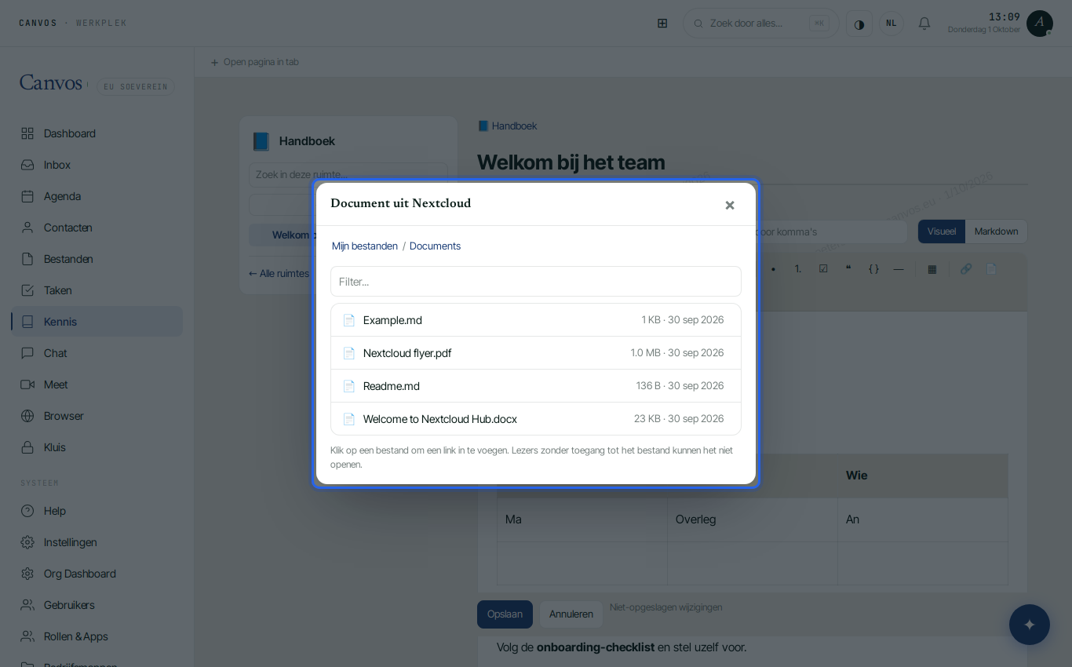The image size is (1072, 667).
Task: Click the Filter input in the dialog
Action: pos(536,282)
